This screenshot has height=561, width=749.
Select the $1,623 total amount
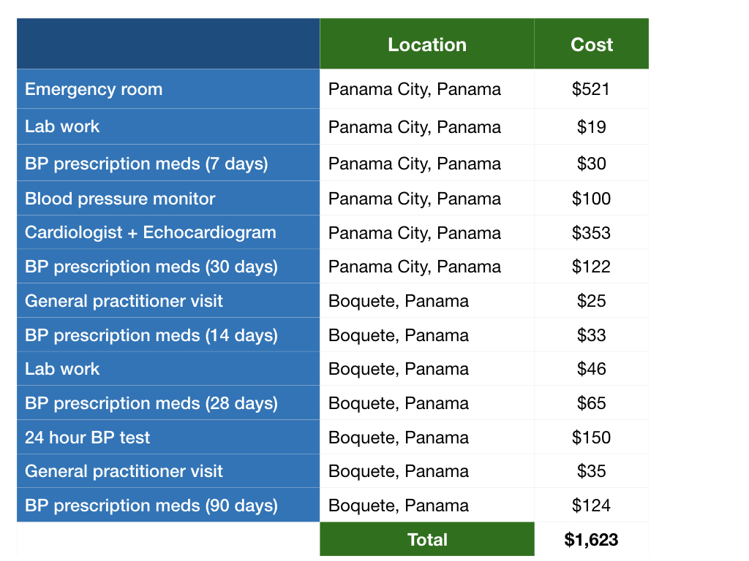point(591,540)
